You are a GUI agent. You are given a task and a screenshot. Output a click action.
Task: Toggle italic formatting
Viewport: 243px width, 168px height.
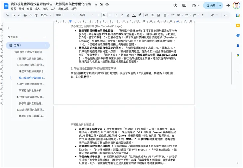click(x=122, y=15)
